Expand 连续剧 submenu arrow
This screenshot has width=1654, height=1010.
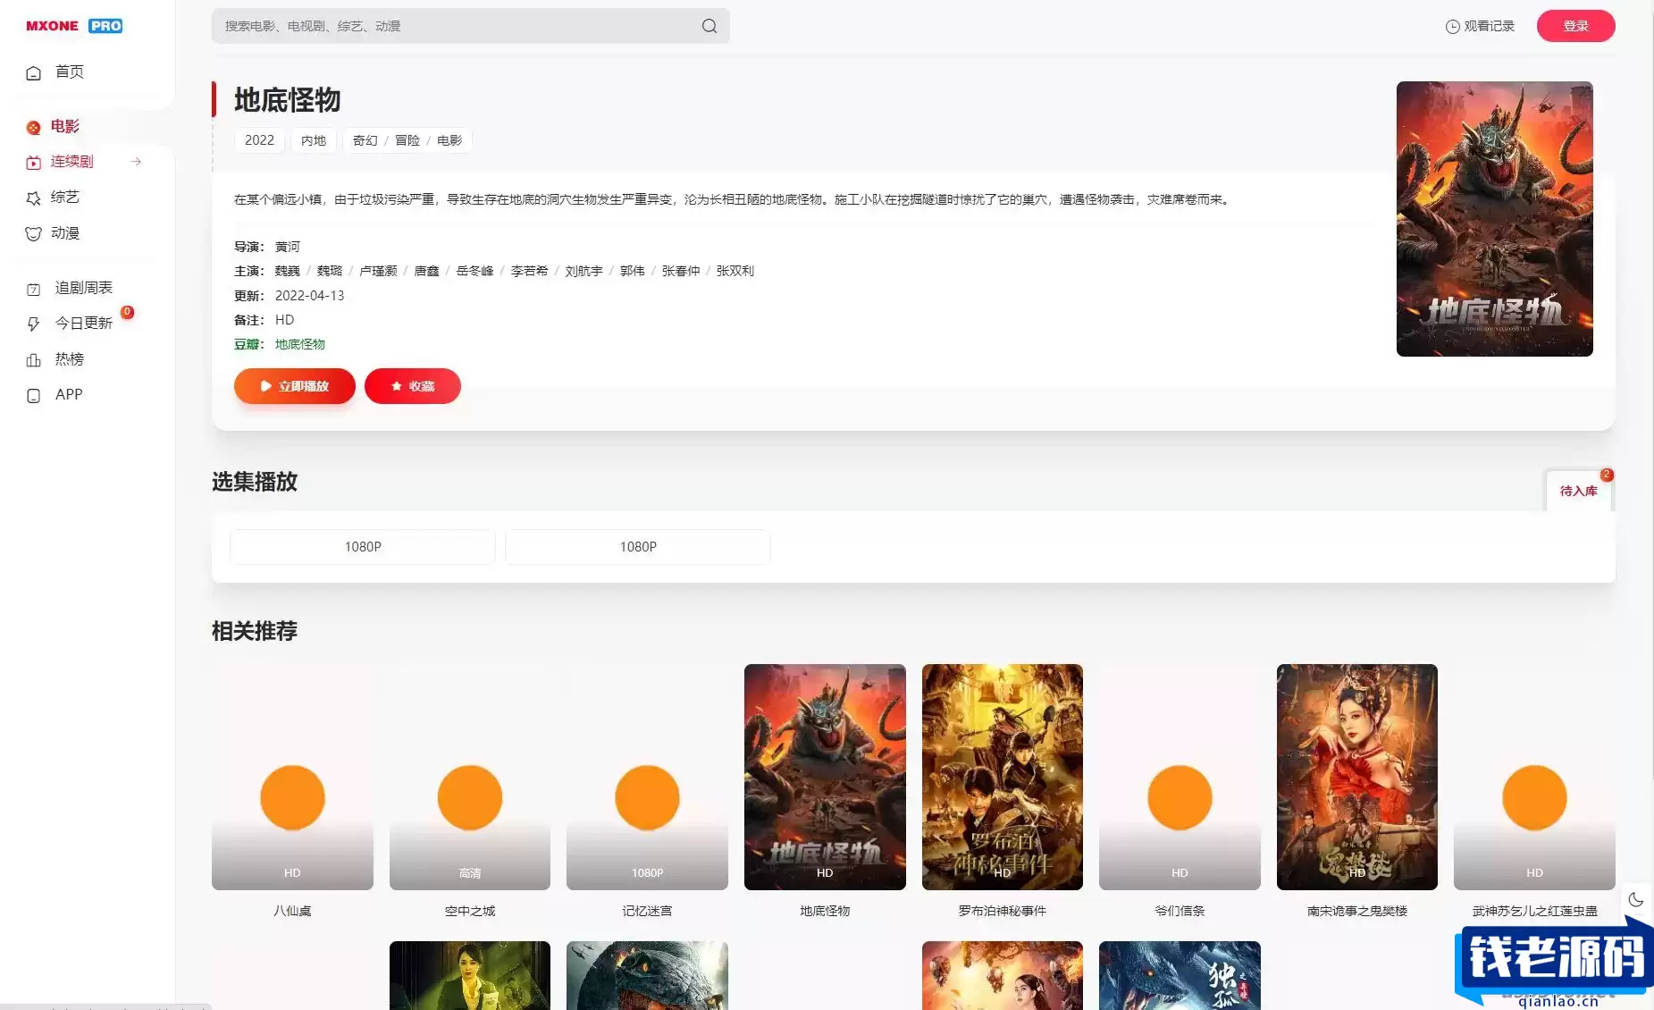pos(136,162)
